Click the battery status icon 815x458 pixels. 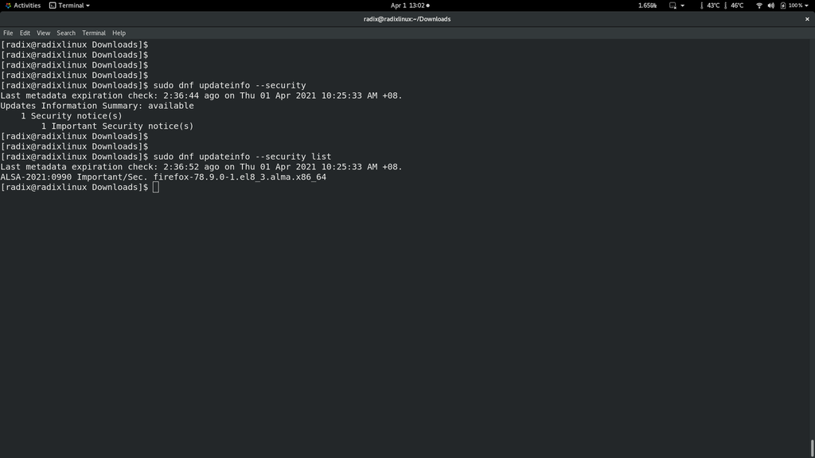point(782,6)
